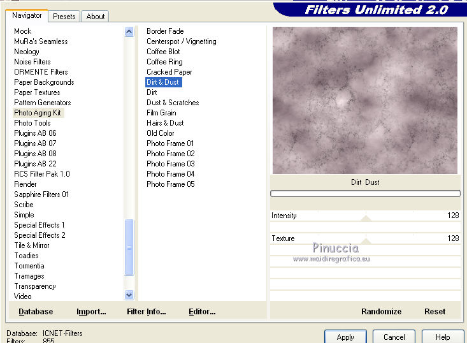Image resolution: width=467 pixels, height=343 pixels.
Task: Select Plugins AB 06
Action: 35,133
